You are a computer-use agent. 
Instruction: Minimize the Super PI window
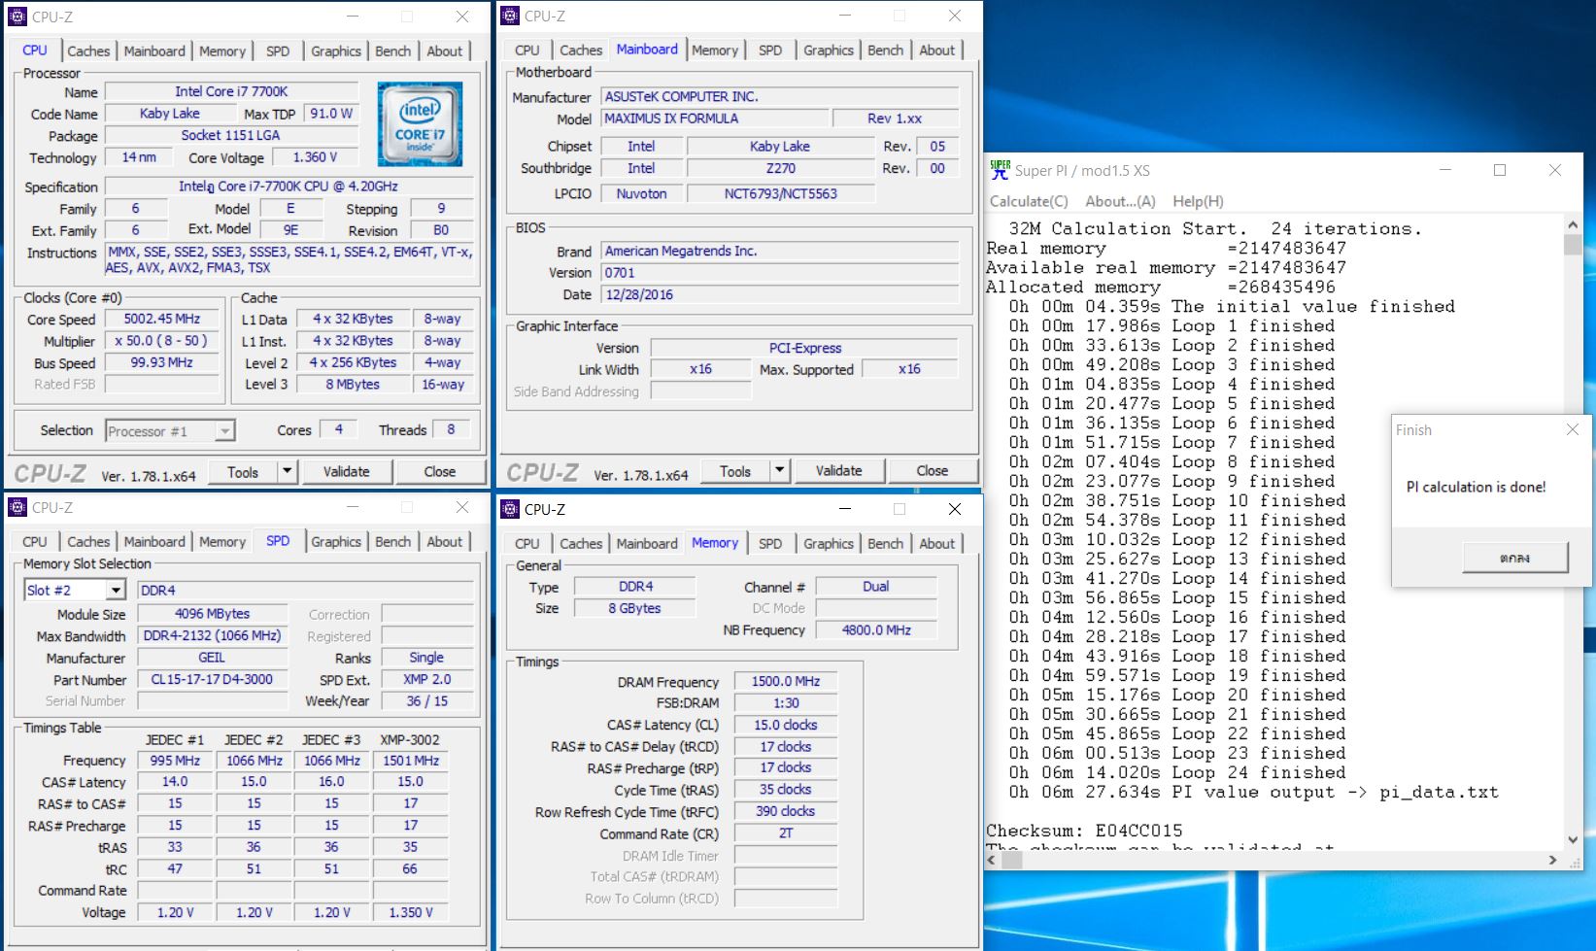pyautogui.click(x=1445, y=170)
